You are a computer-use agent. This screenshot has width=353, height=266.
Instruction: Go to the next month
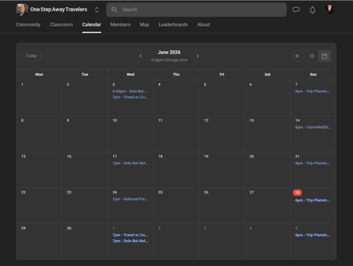(x=198, y=56)
